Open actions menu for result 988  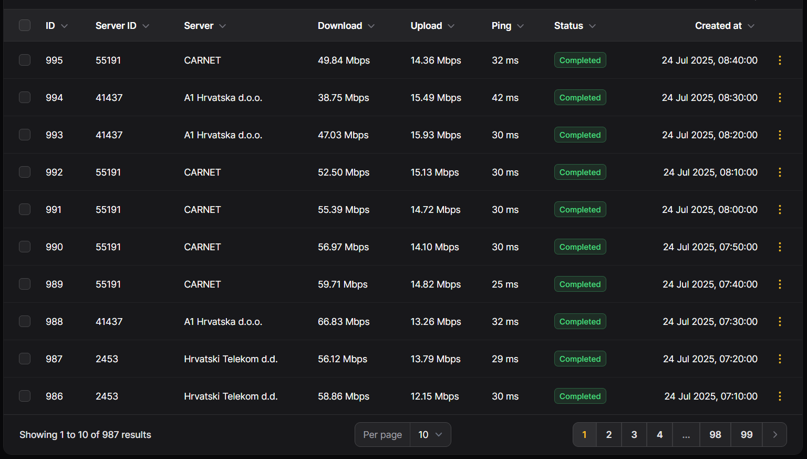point(780,322)
